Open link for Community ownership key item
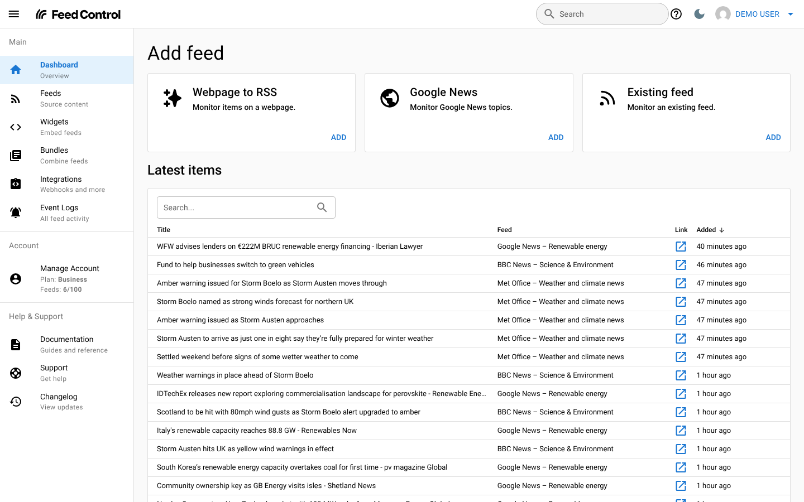Screen dimensions: 804x502 [681, 486]
